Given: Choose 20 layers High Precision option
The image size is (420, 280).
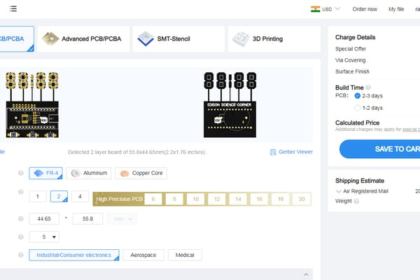Looking at the screenshot, I should coord(302,199).
